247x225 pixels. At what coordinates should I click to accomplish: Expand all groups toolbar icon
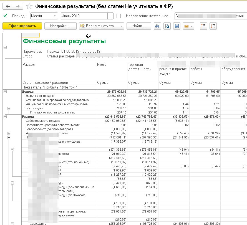coord(213,26)
